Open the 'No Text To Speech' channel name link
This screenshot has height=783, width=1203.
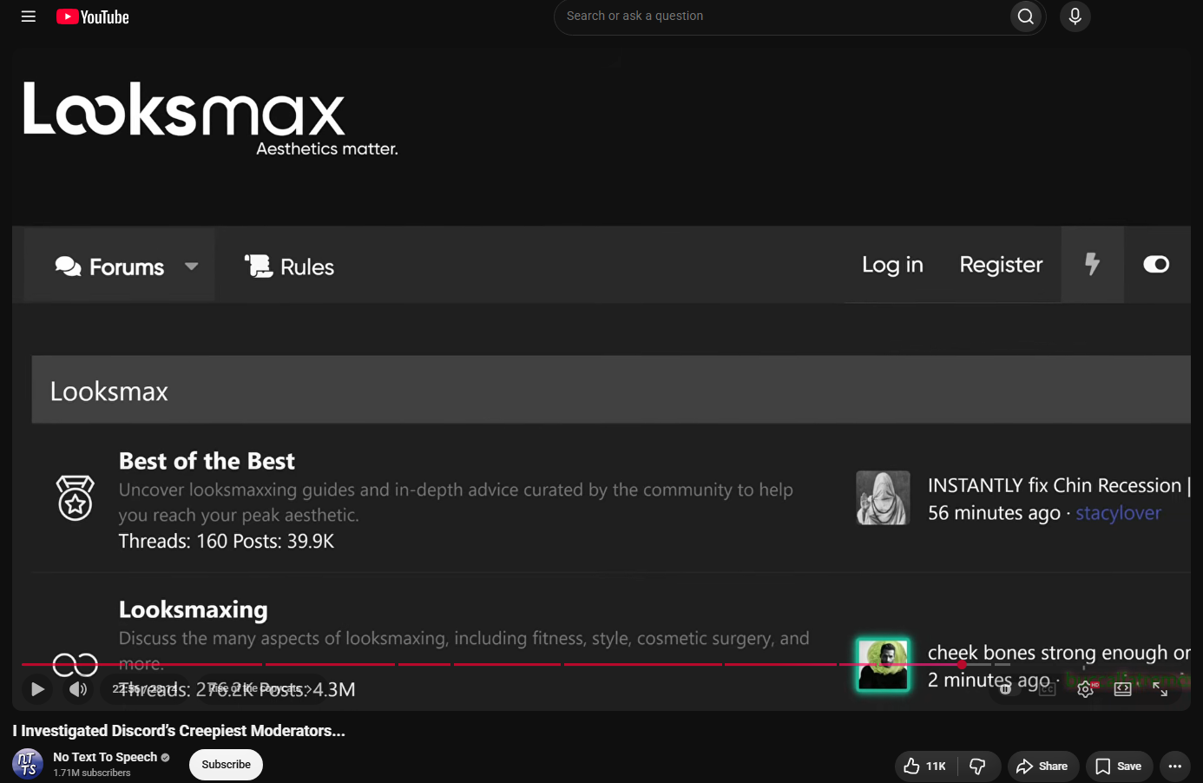tap(105, 757)
